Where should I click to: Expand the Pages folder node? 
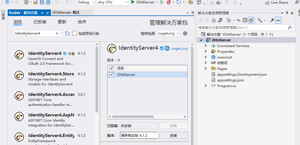[x=206, y=69]
